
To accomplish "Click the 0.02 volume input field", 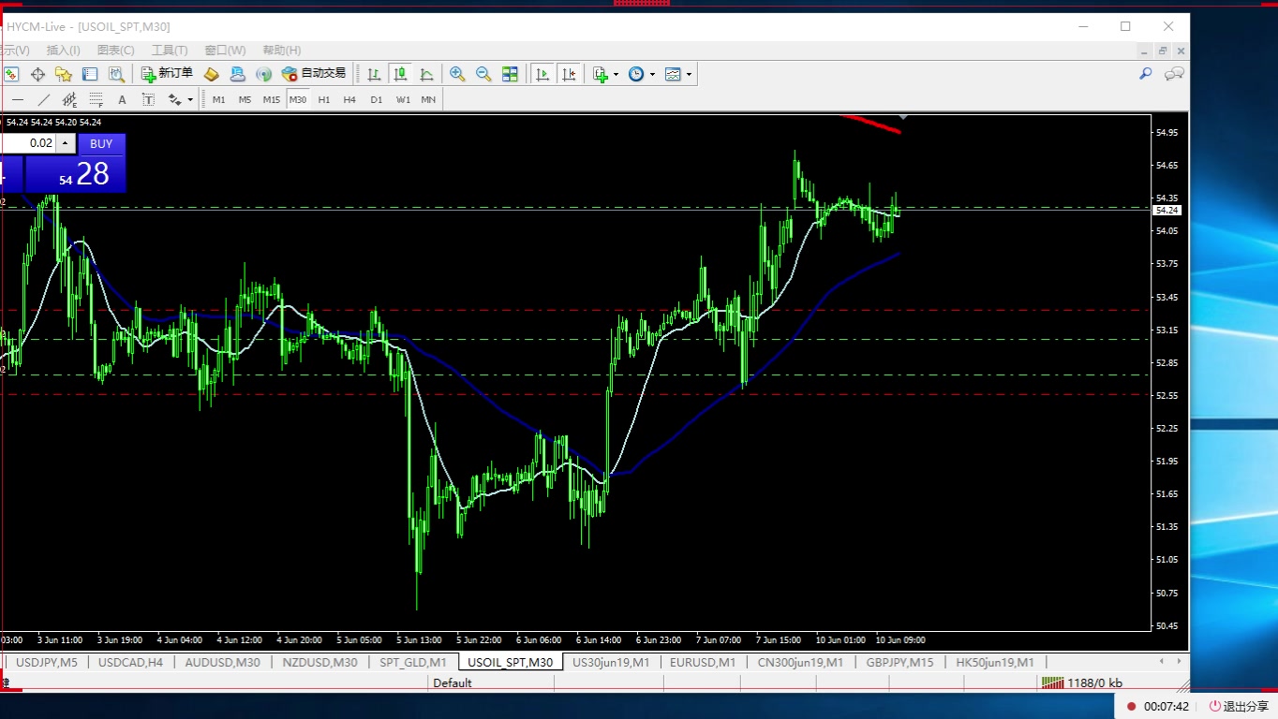I will pyautogui.click(x=28, y=143).
